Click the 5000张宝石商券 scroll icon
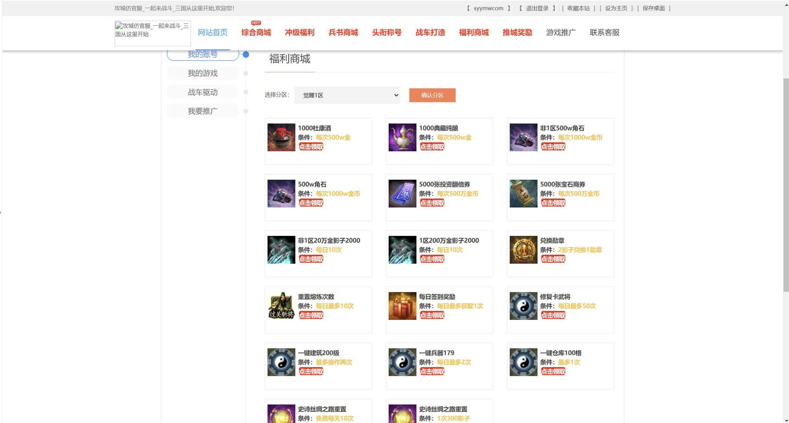The image size is (789, 423). pyautogui.click(x=523, y=194)
